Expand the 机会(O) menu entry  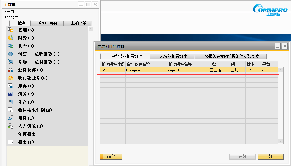point(47,46)
